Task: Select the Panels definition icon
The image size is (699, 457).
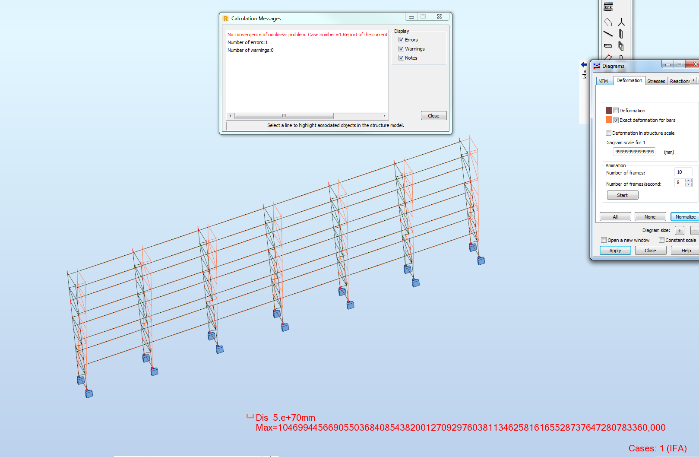Action: click(622, 46)
